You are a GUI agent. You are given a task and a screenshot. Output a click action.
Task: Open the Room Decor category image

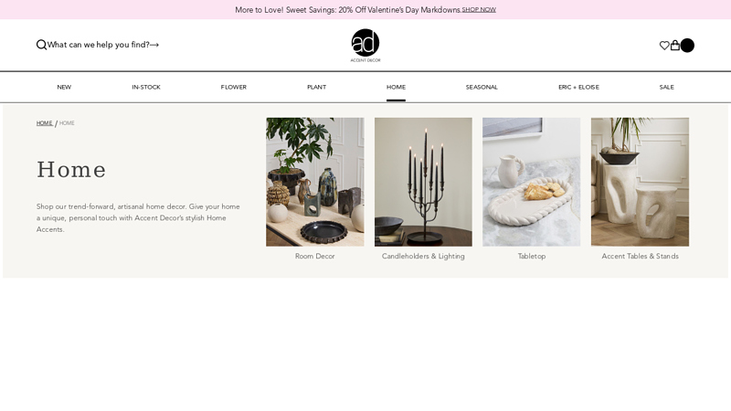point(315,182)
